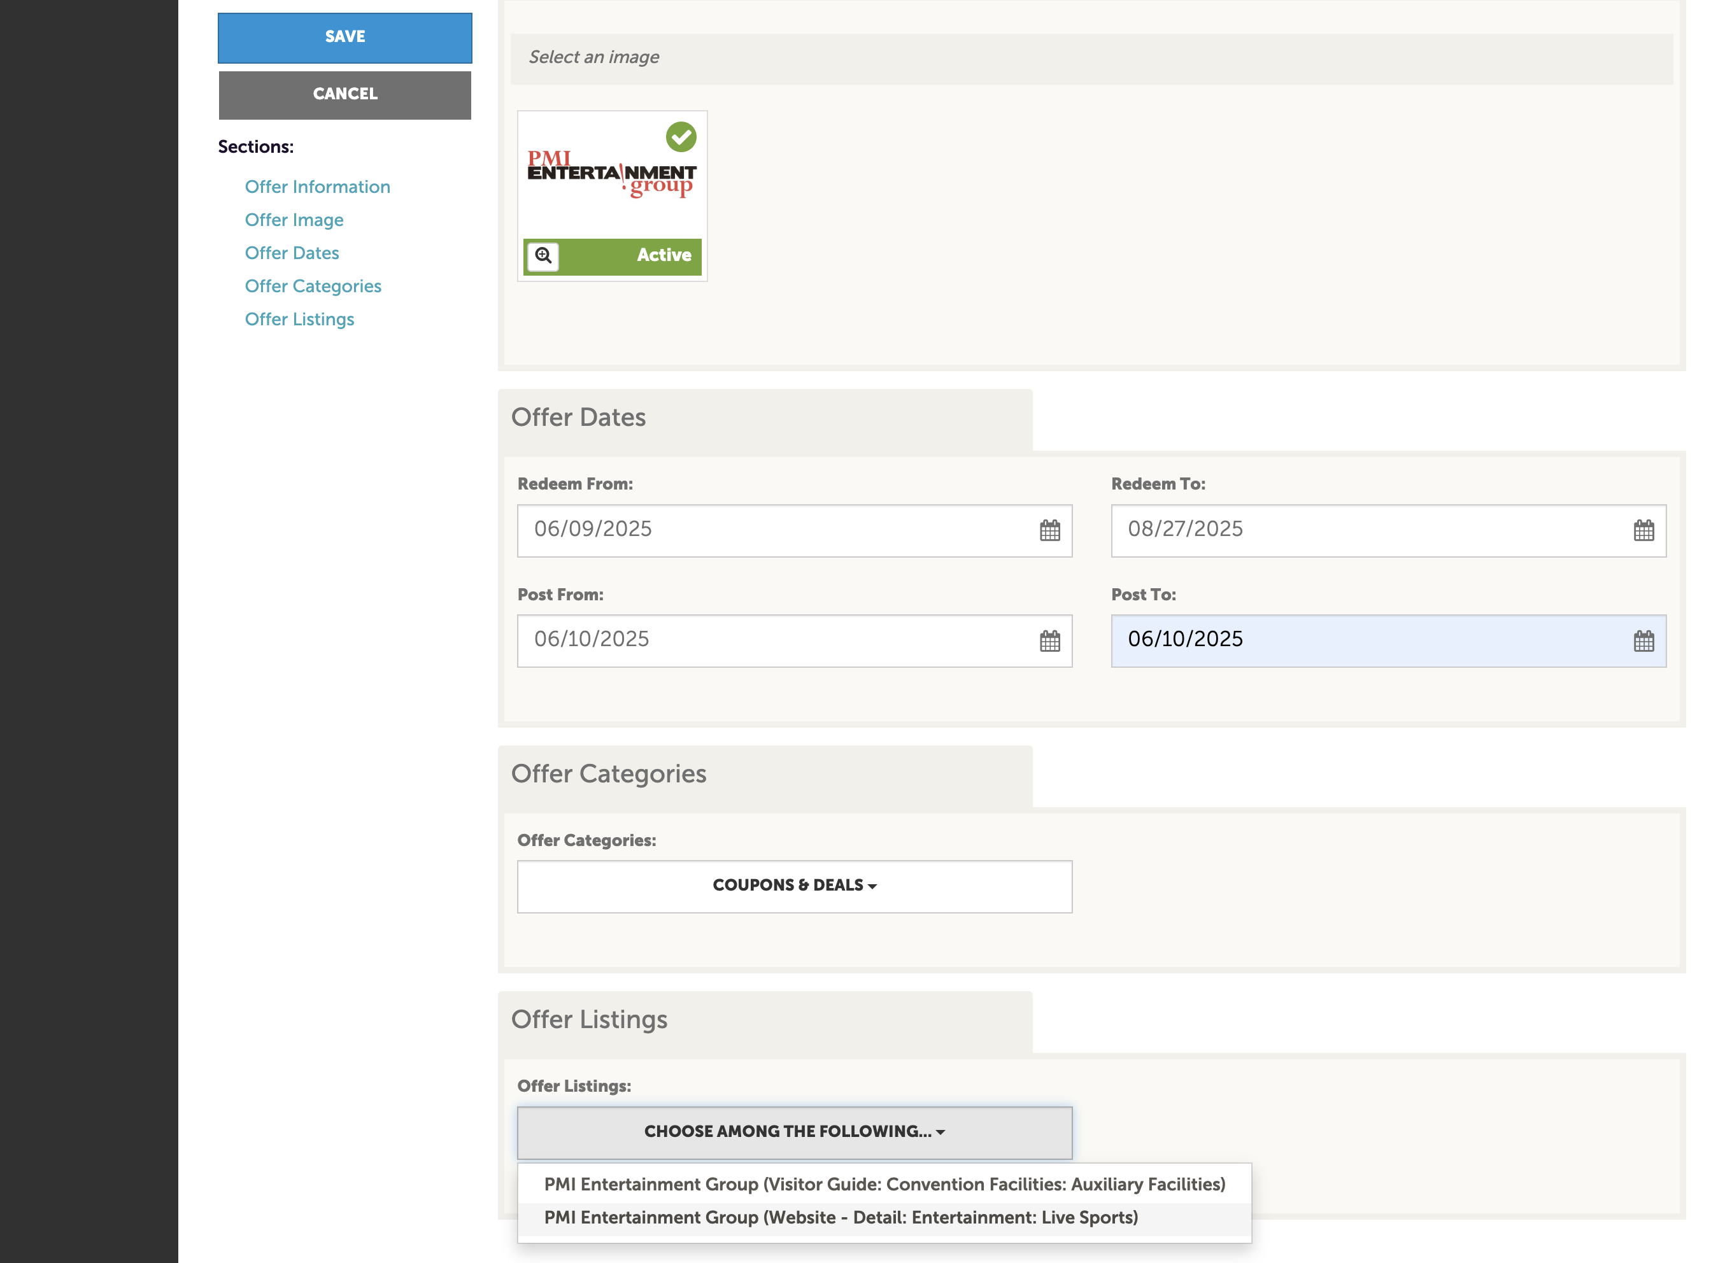Select PMI Entertainment Group Visitor Guide listing
Image resolution: width=1718 pixels, height=1263 pixels.
(884, 1184)
